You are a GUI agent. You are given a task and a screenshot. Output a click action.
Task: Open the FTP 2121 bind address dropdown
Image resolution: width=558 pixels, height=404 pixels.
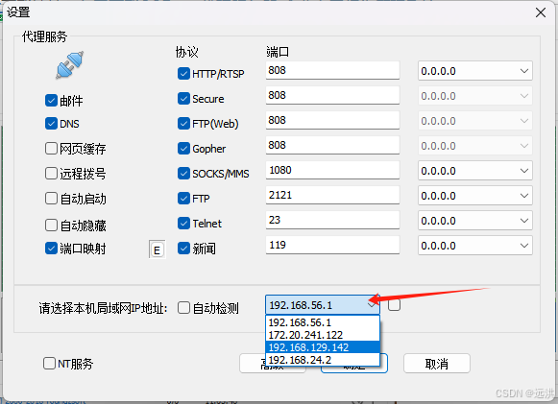475,196
